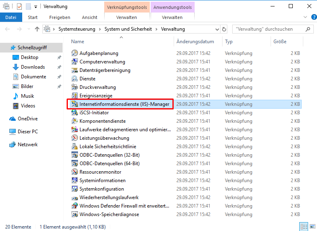Image resolution: width=317 pixels, height=231 pixels.
Task: Open Verwalten tab under Anwendungstools
Action: coord(172,17)
